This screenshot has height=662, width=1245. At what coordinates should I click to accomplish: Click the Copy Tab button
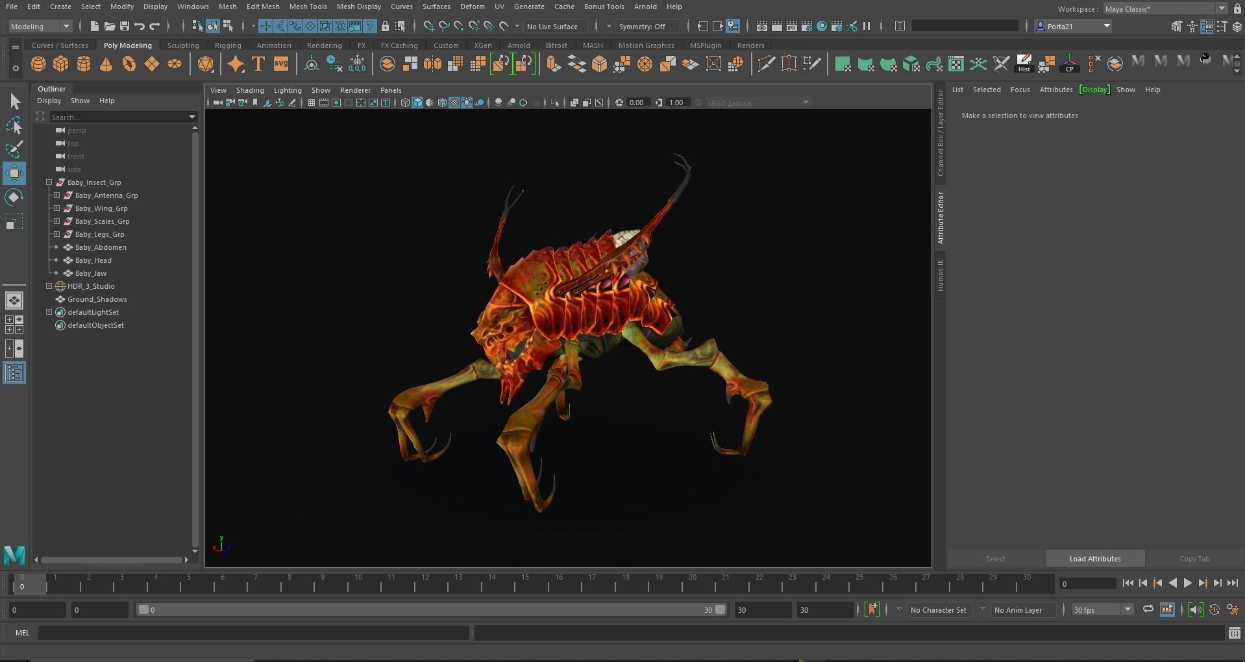tap(1194, 559)
